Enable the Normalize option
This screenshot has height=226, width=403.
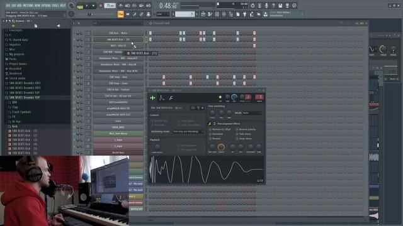[x=216, y=134]
